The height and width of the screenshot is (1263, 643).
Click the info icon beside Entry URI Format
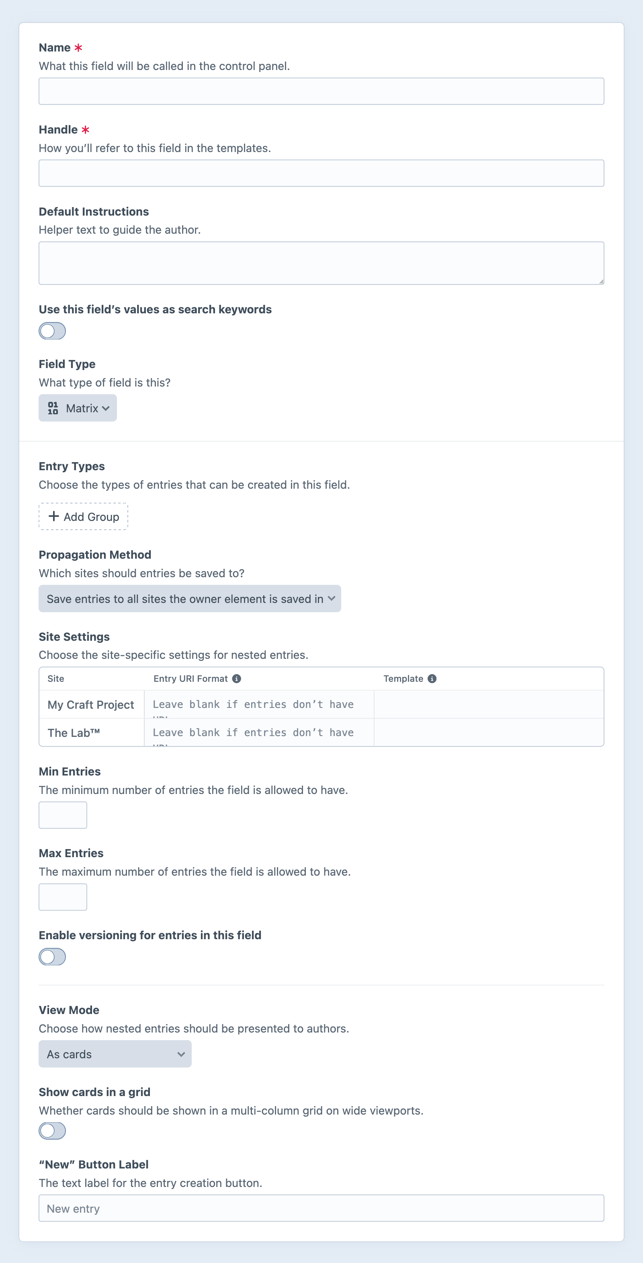point(238,679)
